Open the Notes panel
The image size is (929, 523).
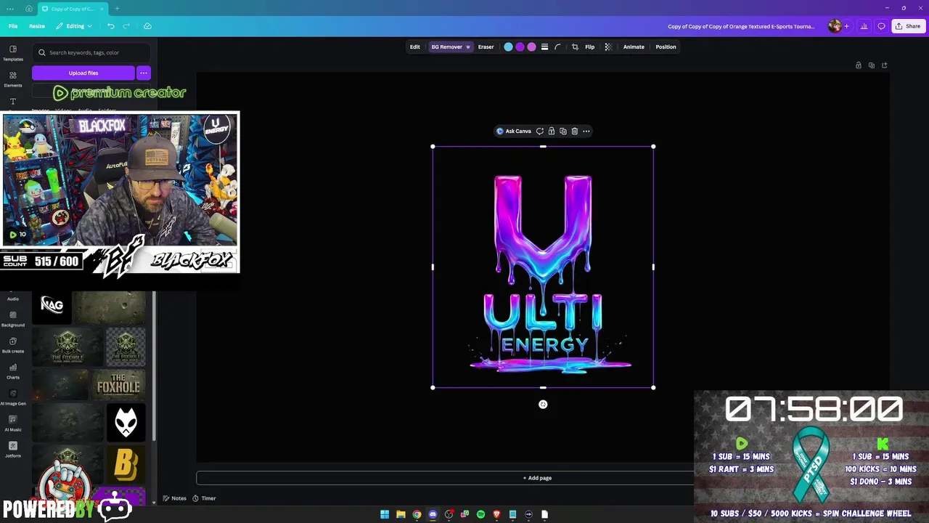tap(174, 498)
